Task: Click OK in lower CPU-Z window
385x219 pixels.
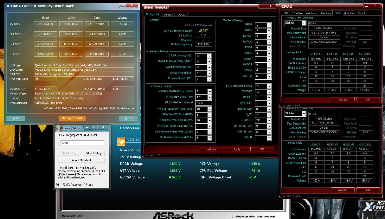Action: (368, 190)
